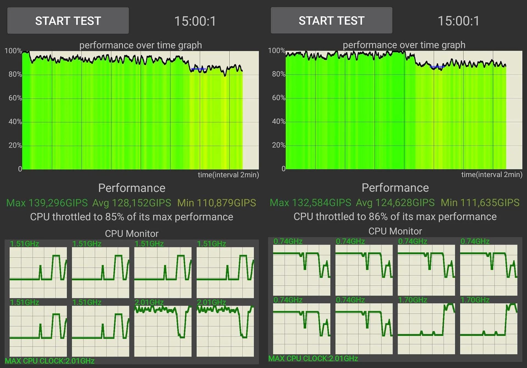Click the left 15:00:1 timer display
Screen dimensions: 527x368
[x=195, y=21]
